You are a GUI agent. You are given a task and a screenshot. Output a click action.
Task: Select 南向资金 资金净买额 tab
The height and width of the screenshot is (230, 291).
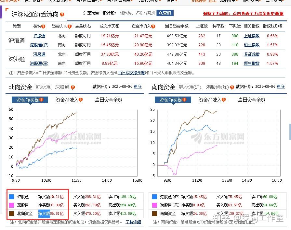(173, 100)
